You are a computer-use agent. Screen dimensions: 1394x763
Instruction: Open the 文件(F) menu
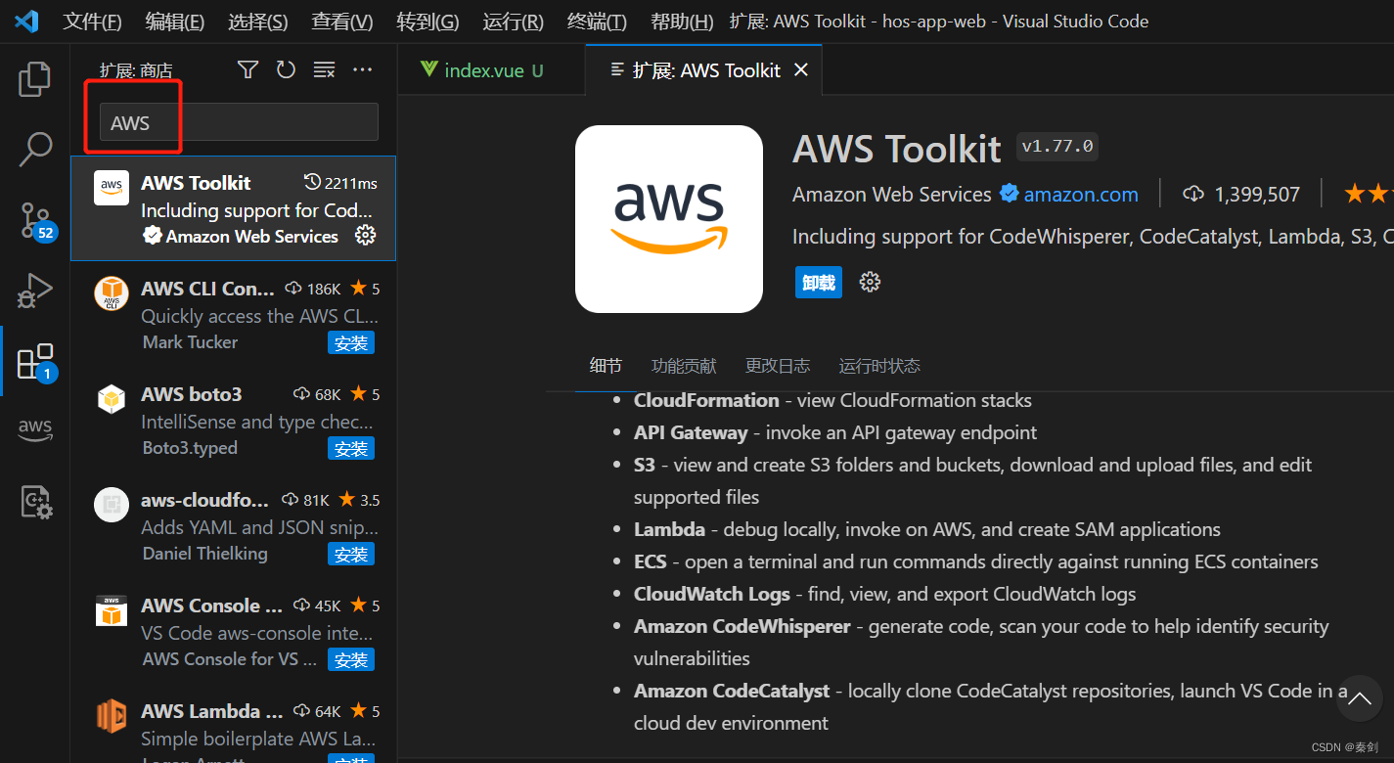(92, 21)
